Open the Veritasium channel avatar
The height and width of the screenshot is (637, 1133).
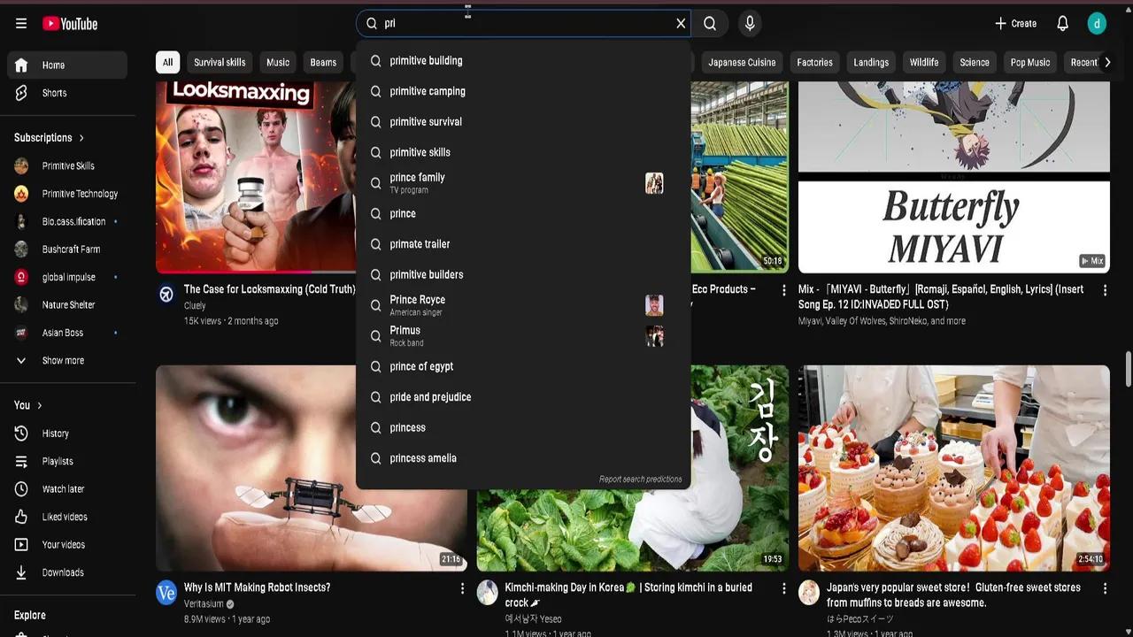[166, 593]
